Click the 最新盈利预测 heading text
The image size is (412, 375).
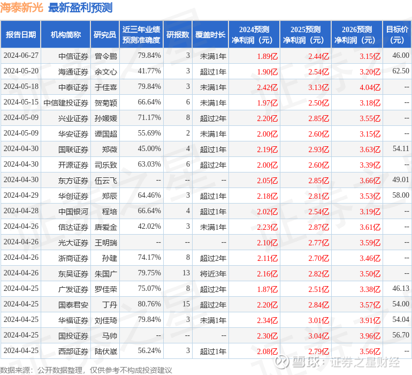pos(80,7)
